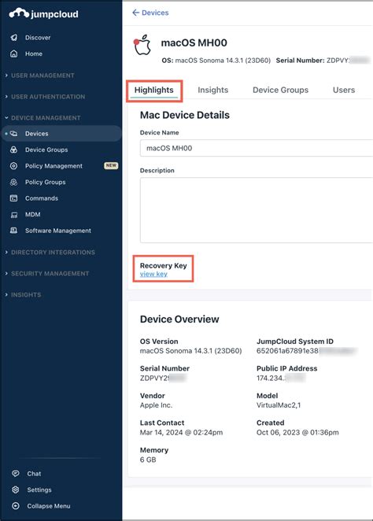Select the Device Groups sidebar icon
This screenshot has width=373, height=521.
coord(13,150)
